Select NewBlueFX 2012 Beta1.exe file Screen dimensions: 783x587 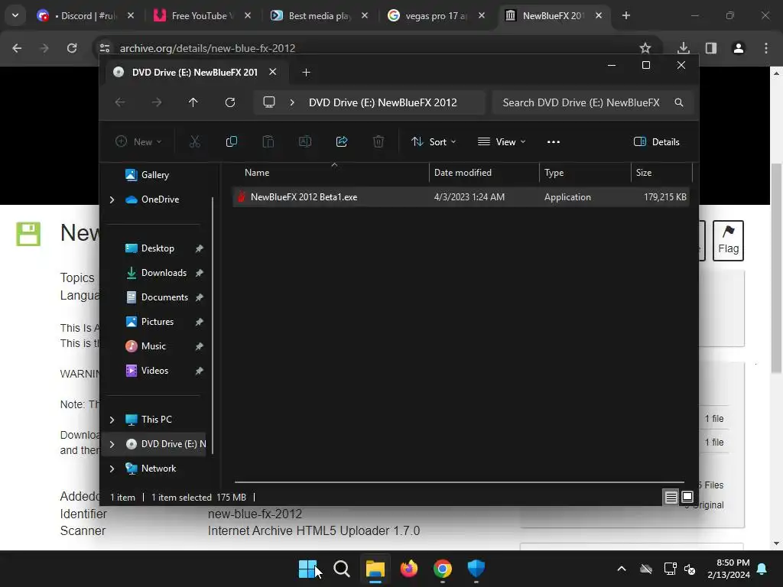[x=460, y=197]
